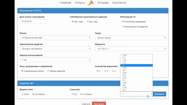Screen dimensions: 187x105
Task: Go to the Отзывы page
Action: click(x=103, y=3)
